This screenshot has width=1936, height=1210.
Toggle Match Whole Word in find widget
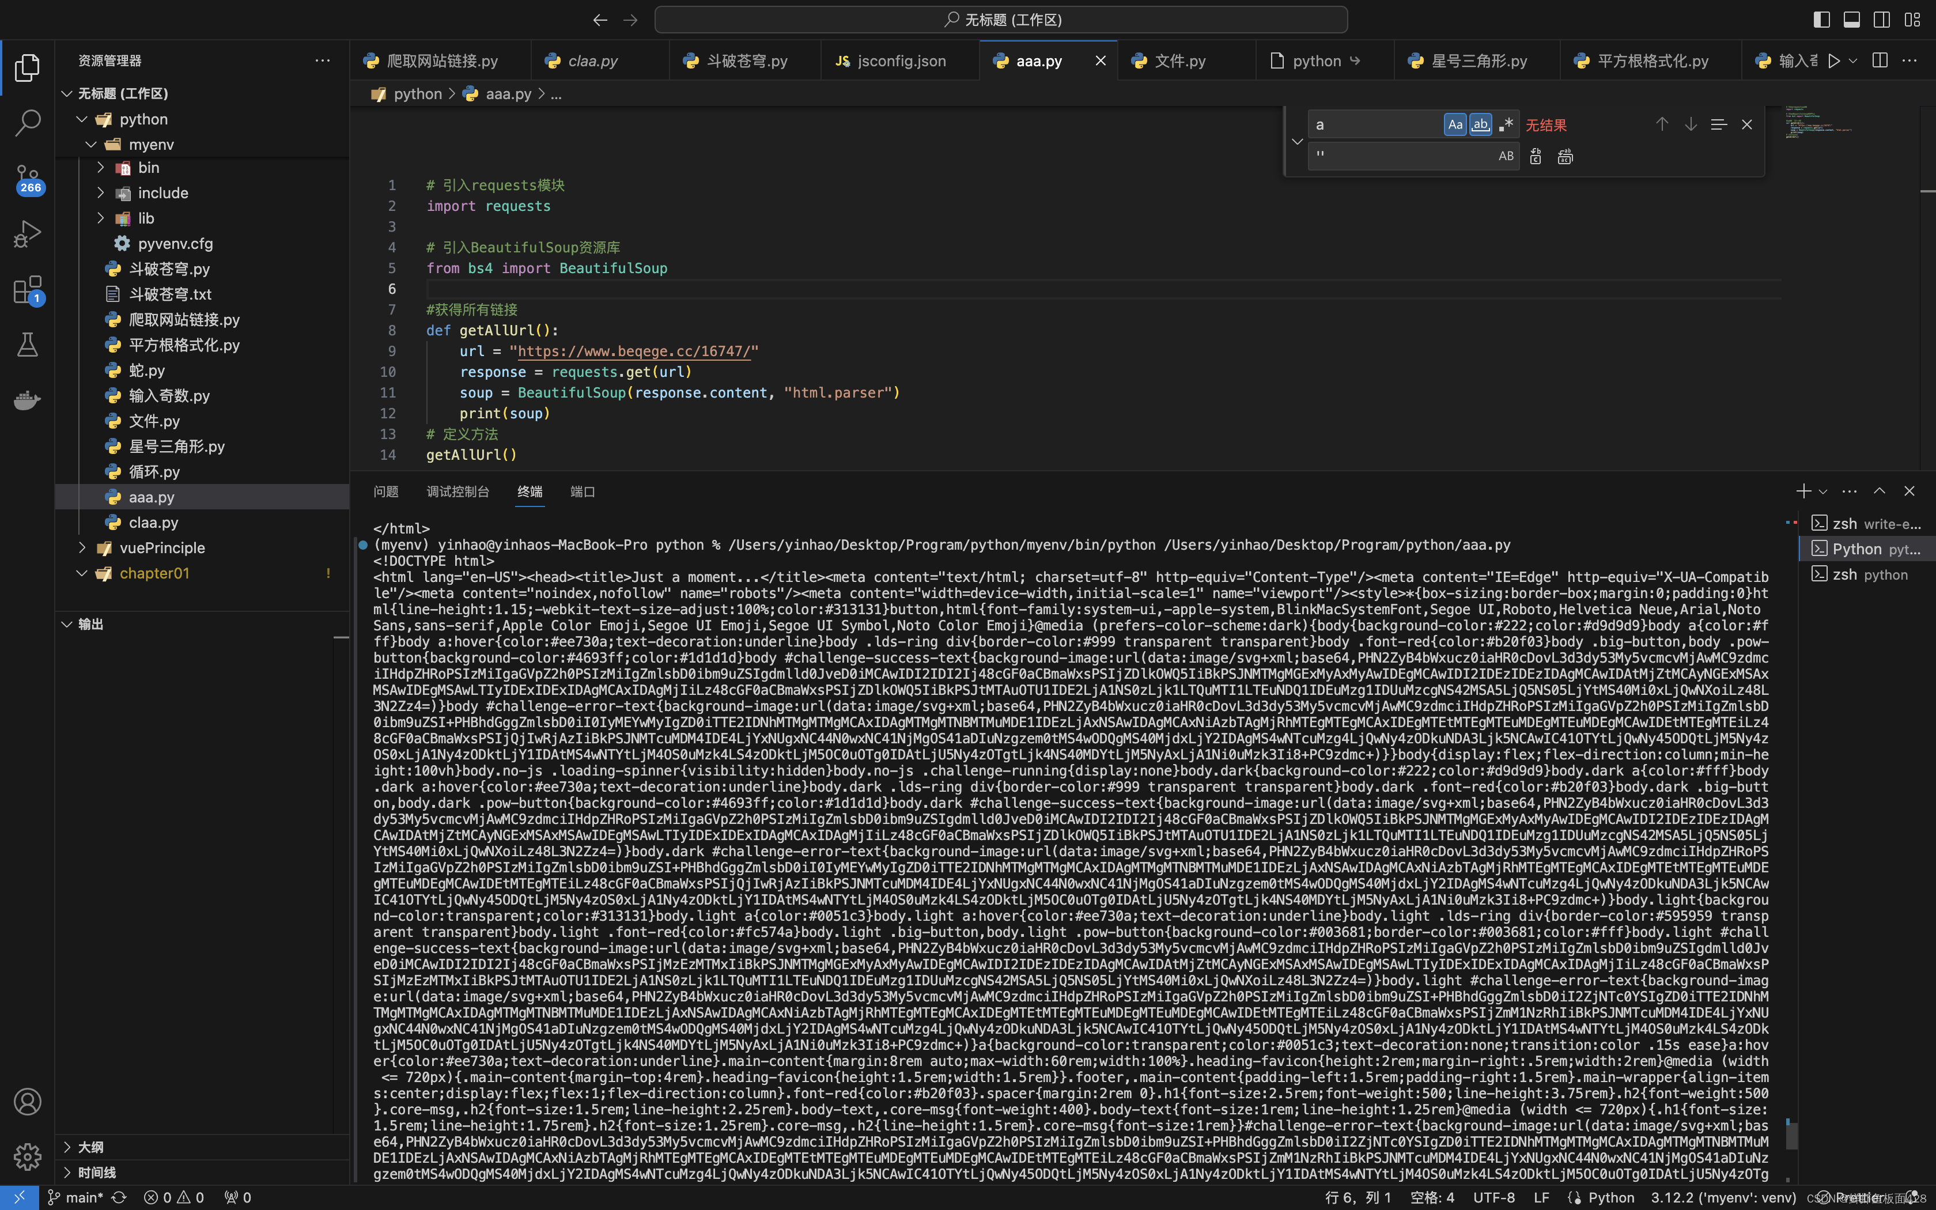point(1480,124)
